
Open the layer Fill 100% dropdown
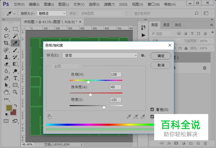point(211,48)
